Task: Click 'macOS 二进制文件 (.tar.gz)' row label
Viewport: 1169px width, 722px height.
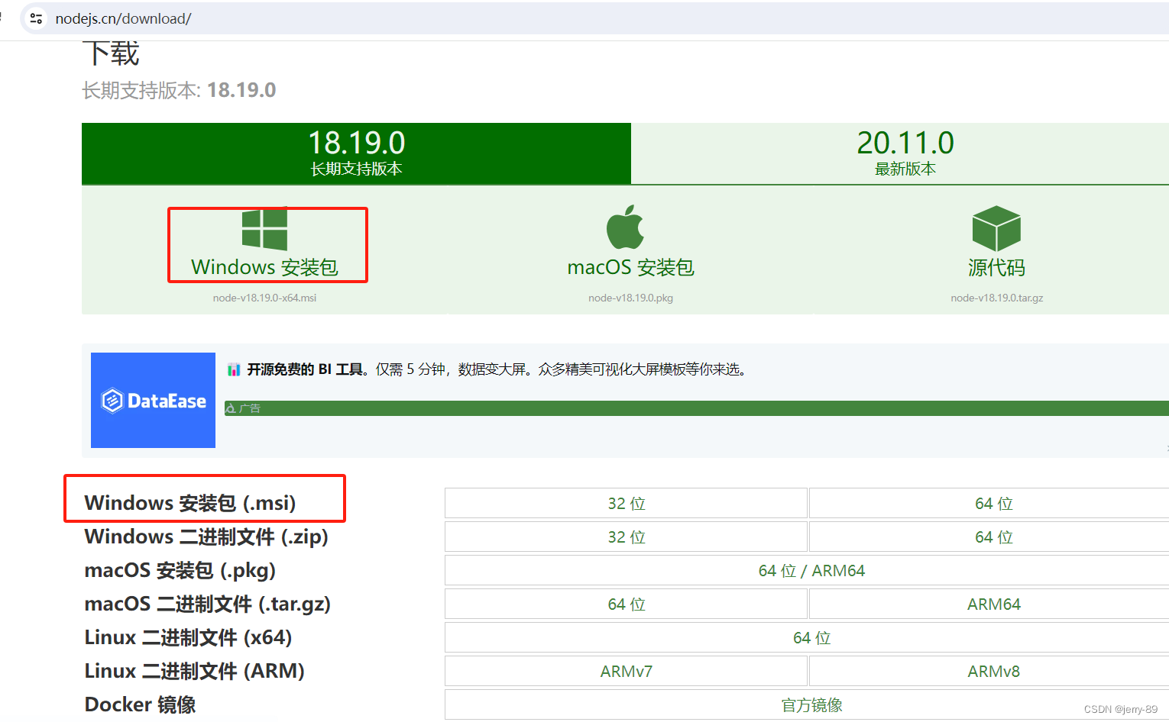Action: [x=208, y=604]
